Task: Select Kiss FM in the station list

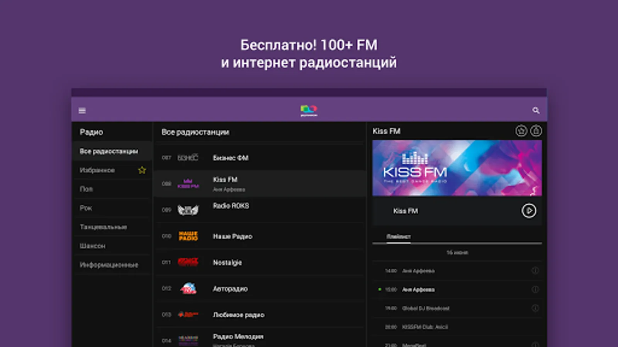Action: tap(260, 184)
